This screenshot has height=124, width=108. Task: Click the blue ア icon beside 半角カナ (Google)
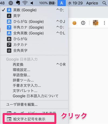coord(9,27)
